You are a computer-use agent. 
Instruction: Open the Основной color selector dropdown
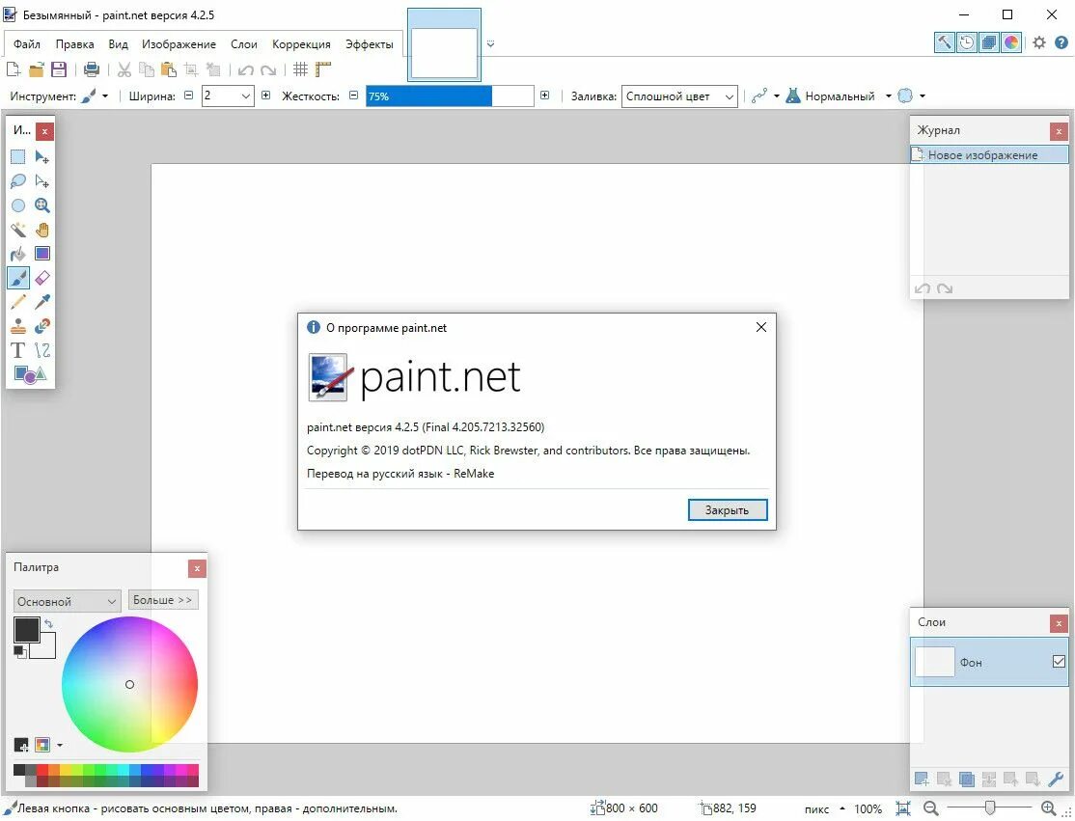[68, 601]
